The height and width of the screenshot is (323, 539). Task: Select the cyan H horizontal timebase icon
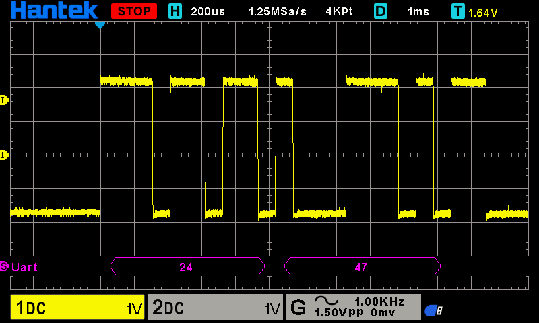click(175, 11)
